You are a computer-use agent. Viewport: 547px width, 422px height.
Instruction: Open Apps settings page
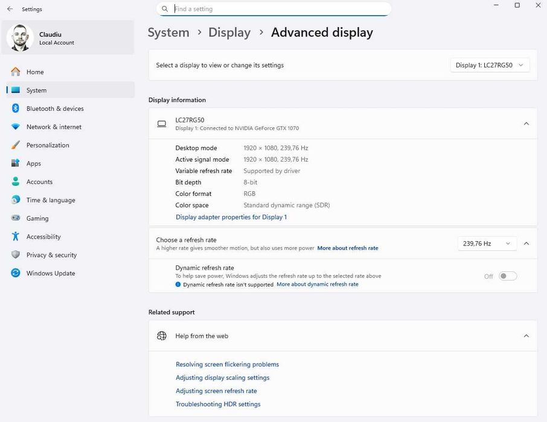70,163
